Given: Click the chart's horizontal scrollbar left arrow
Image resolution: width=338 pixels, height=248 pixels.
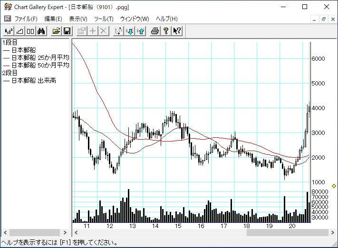Looking at the screenshot, I should (x=75, y=233).
